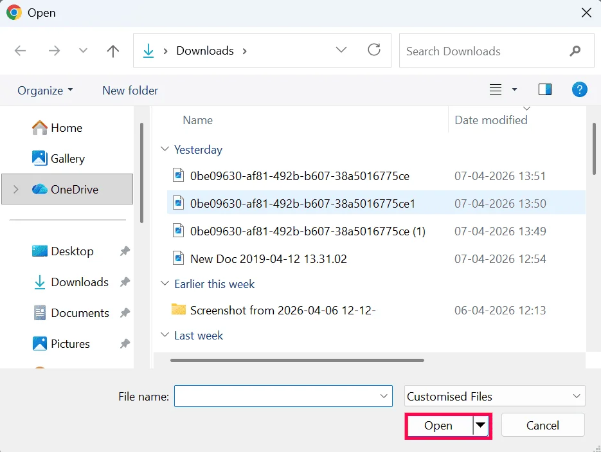The height and width of the screenshot is (452, 601).
Task: Open Documents in quick access
Action: 80,313
